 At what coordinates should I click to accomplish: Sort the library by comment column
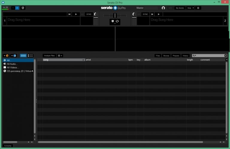(x=213, y=60)
